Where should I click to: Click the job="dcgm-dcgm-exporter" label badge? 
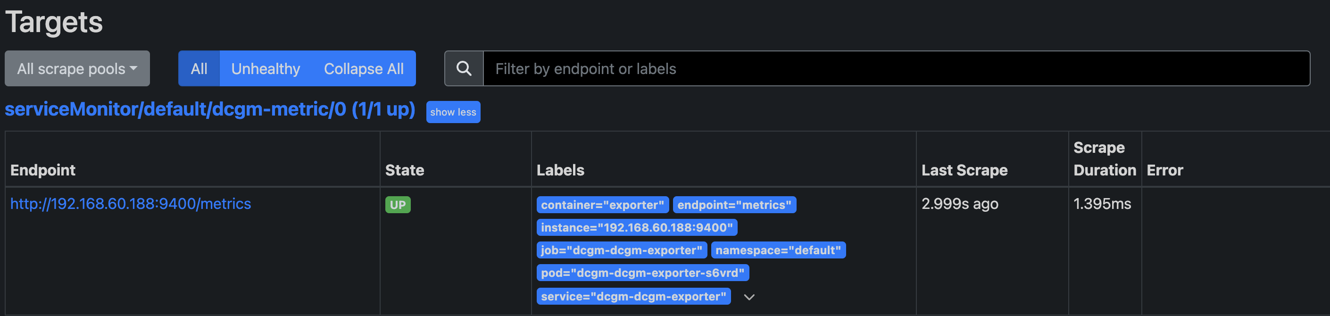621,250
